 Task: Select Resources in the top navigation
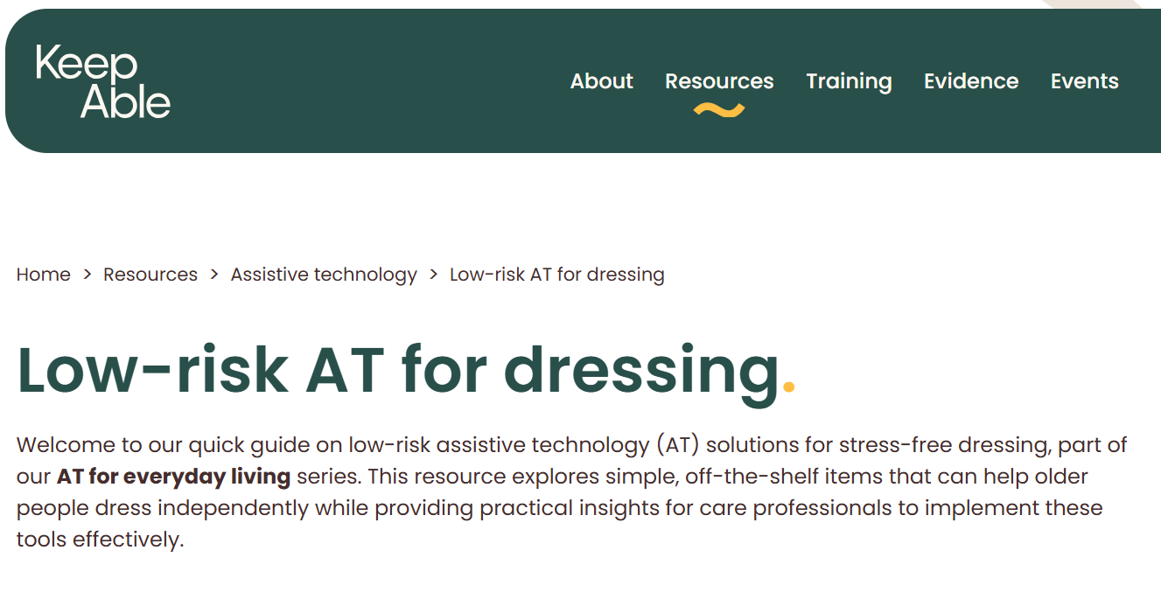click(719, 80)
